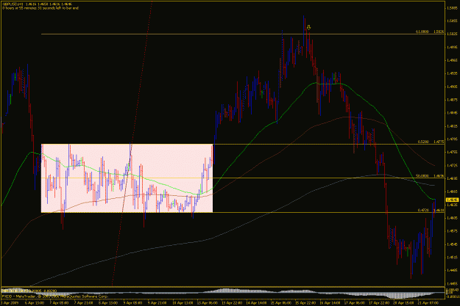Click the 1.4845 price scale label

point(452,113)
